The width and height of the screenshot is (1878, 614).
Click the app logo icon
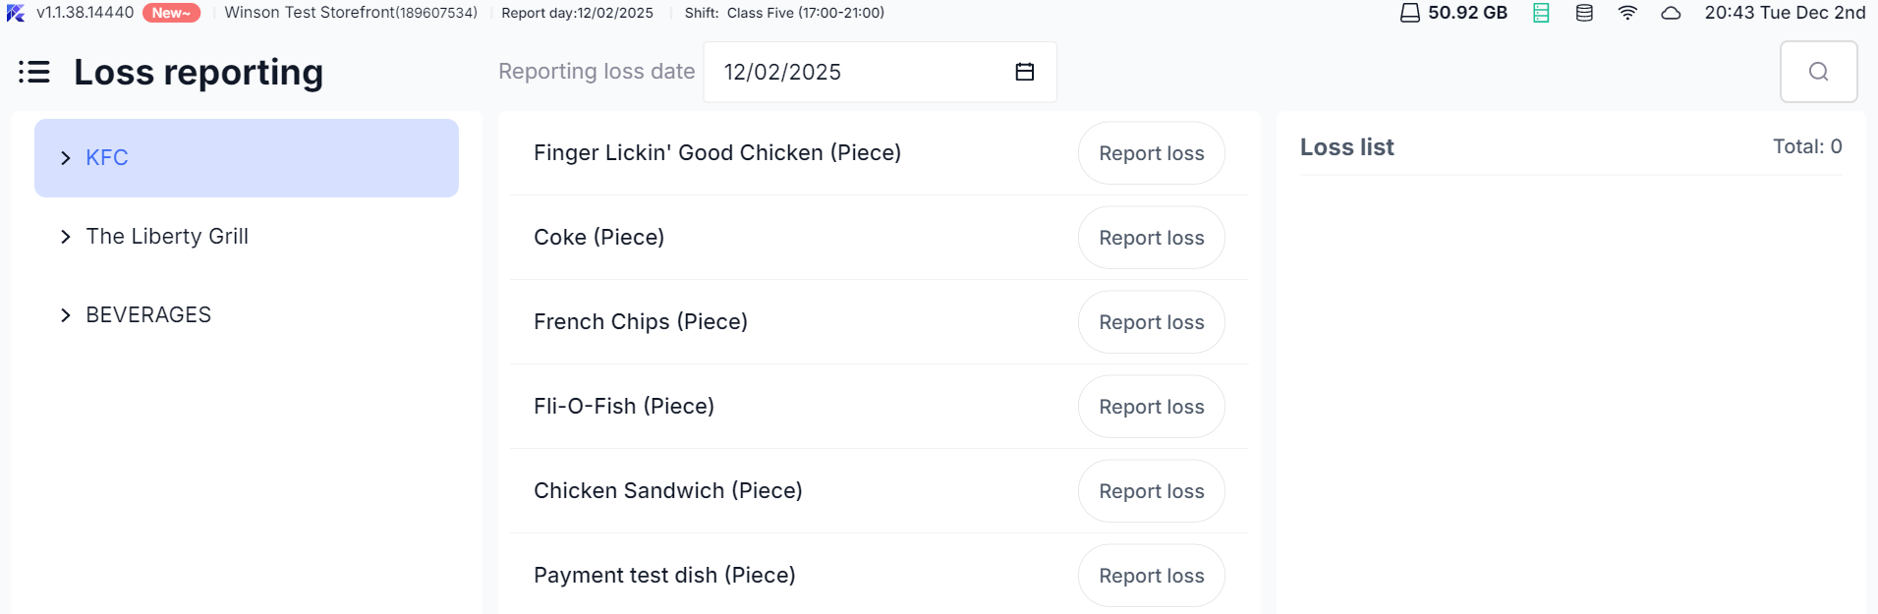[x=16, y=13]
